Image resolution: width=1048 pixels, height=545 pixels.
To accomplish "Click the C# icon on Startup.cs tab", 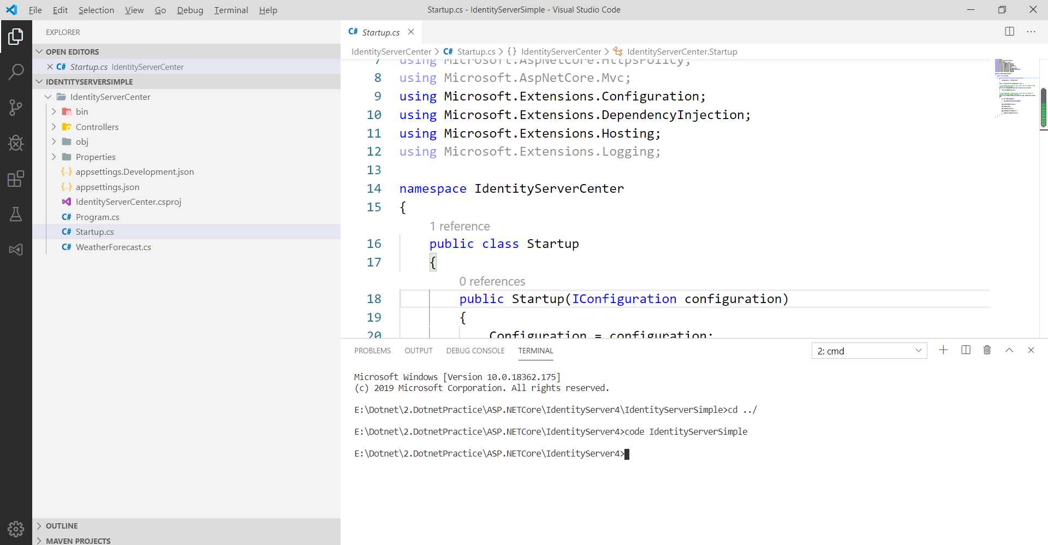I will pyautogui.click(x=353, y=32).
